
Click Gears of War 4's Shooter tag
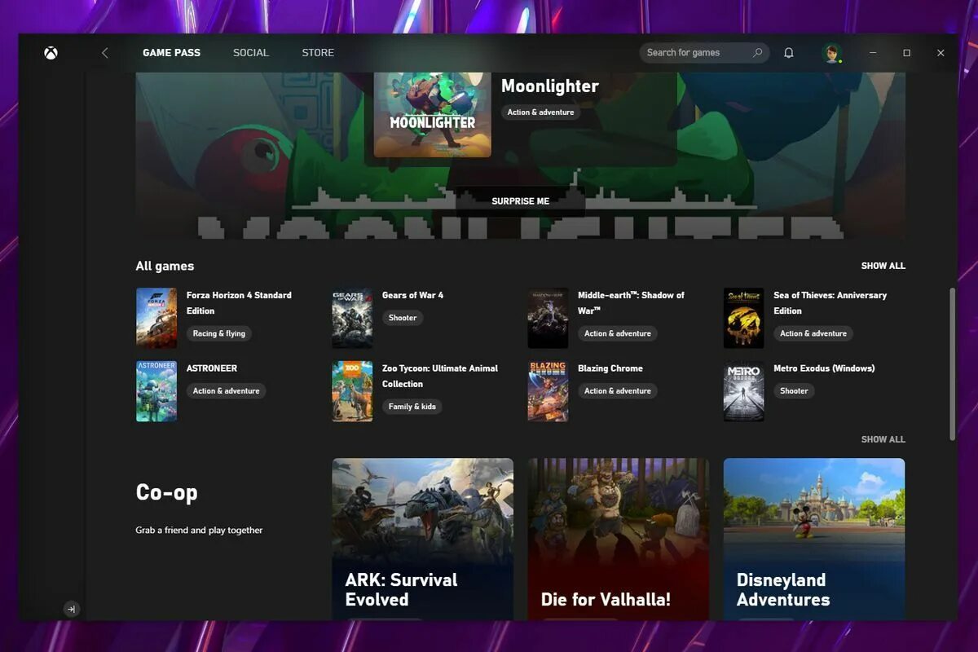403,318
